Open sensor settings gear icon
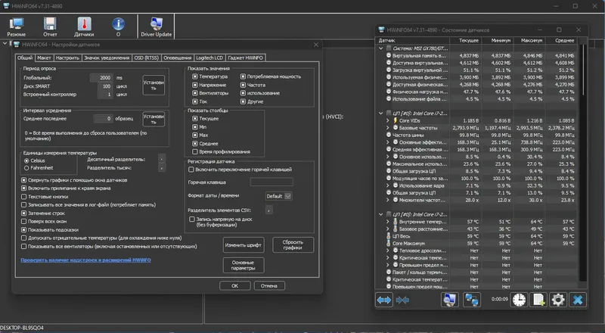The height and width of the screenshot is (333, 605). 558,300
